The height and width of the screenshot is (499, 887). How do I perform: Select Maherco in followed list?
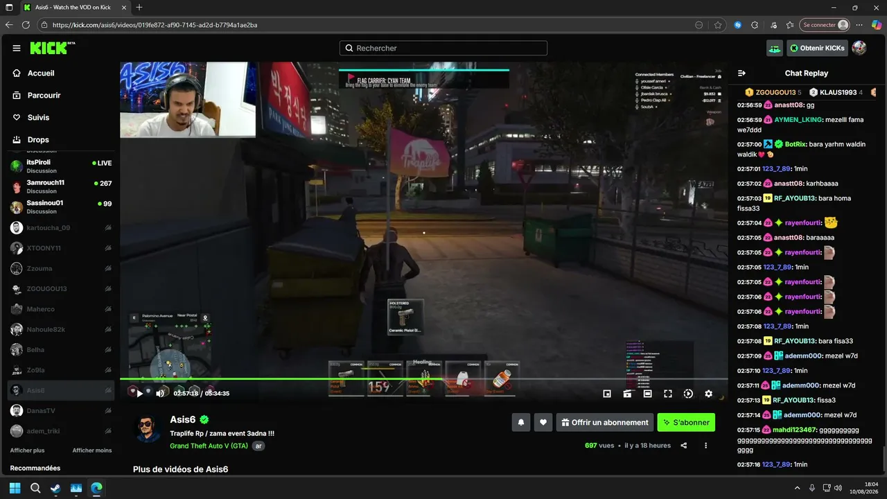coord(61,309)
